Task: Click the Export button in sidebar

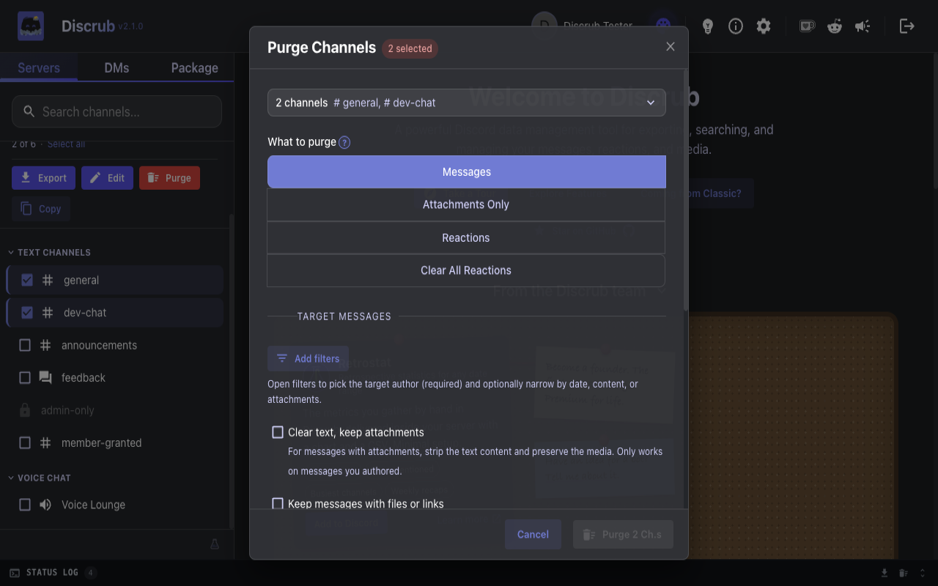Action: (44, 178)
